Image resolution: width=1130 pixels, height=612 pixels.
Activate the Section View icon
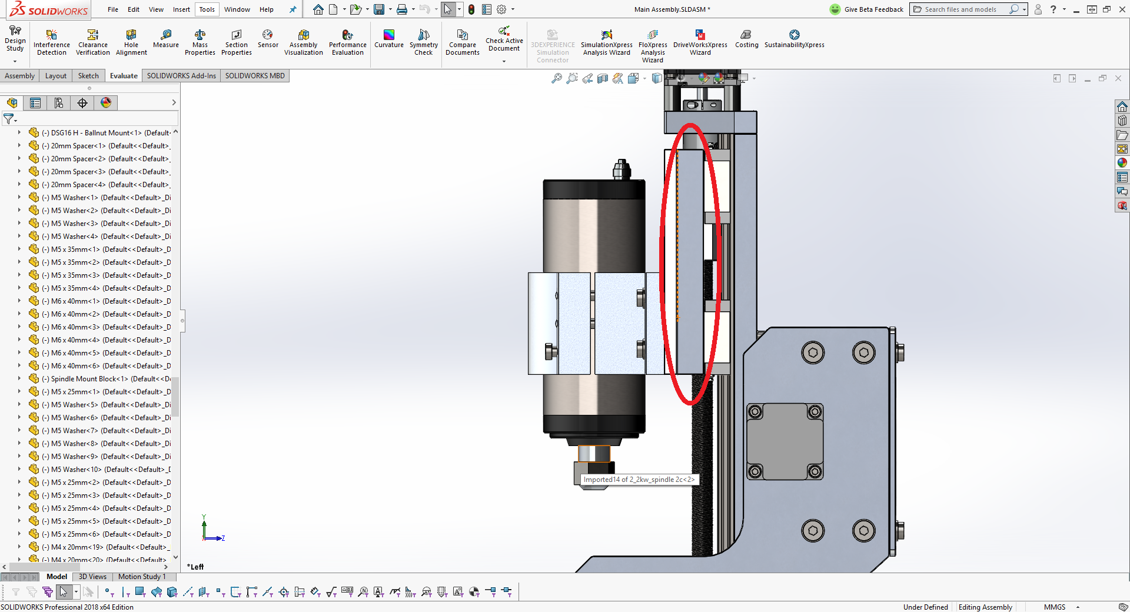coord(602,78)
